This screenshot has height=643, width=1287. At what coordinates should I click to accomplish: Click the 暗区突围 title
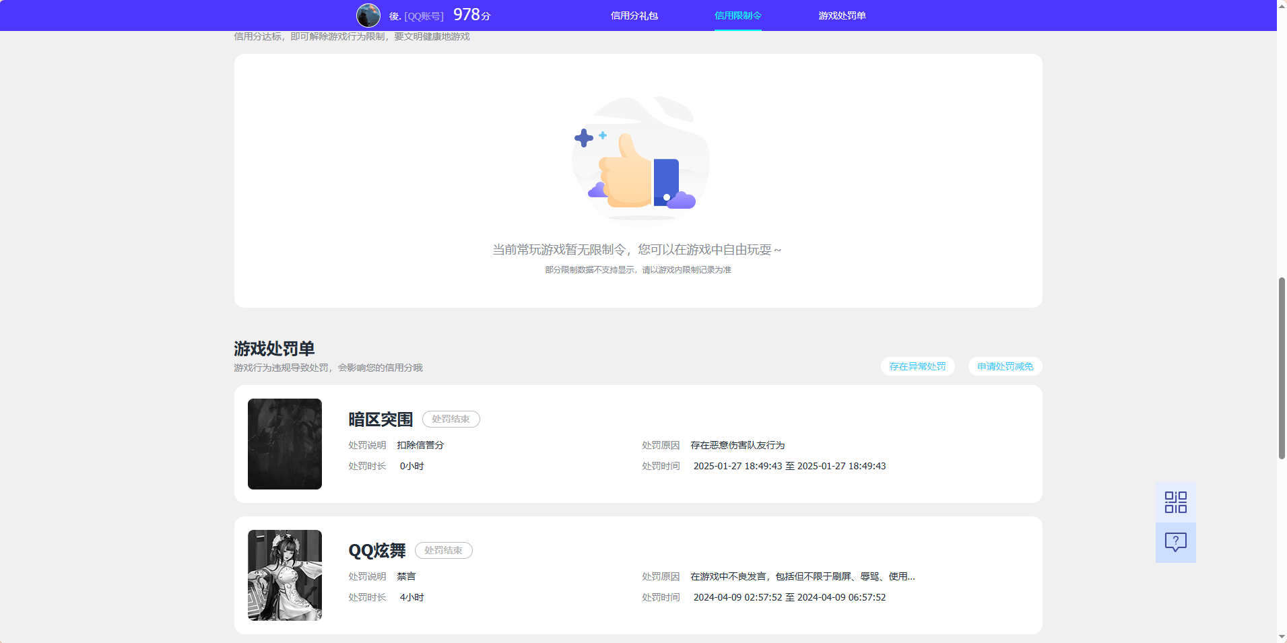click(x=381, y=419)
